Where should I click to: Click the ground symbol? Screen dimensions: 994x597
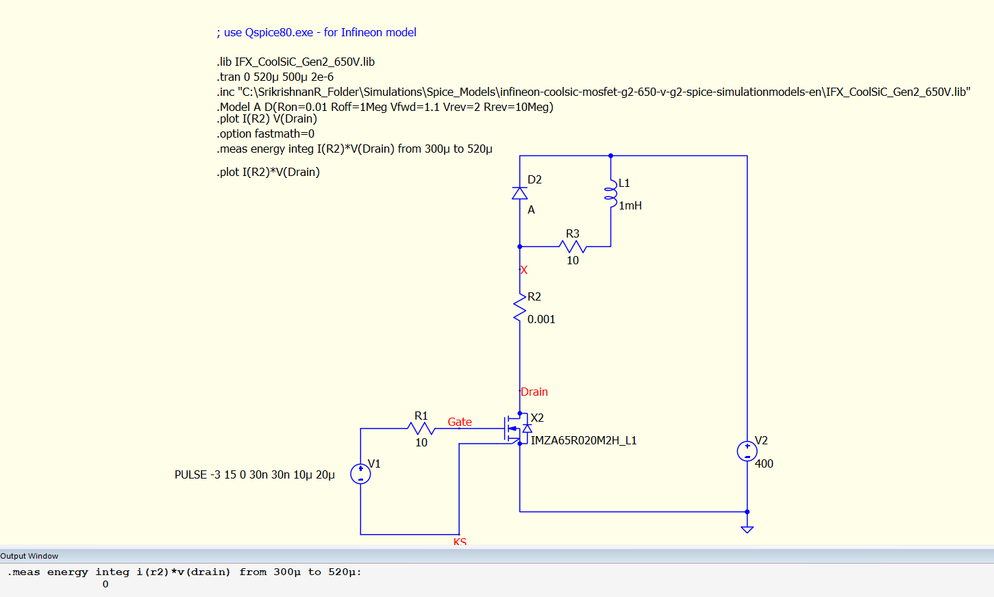pyautogui.click(x=747, y=529)
